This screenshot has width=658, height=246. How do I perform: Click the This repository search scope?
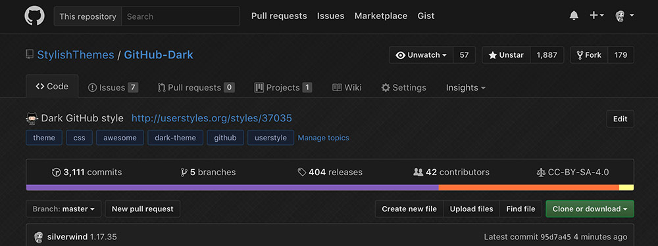(88, 16)
